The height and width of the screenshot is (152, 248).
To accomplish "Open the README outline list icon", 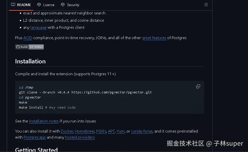I will click(206, 5).
